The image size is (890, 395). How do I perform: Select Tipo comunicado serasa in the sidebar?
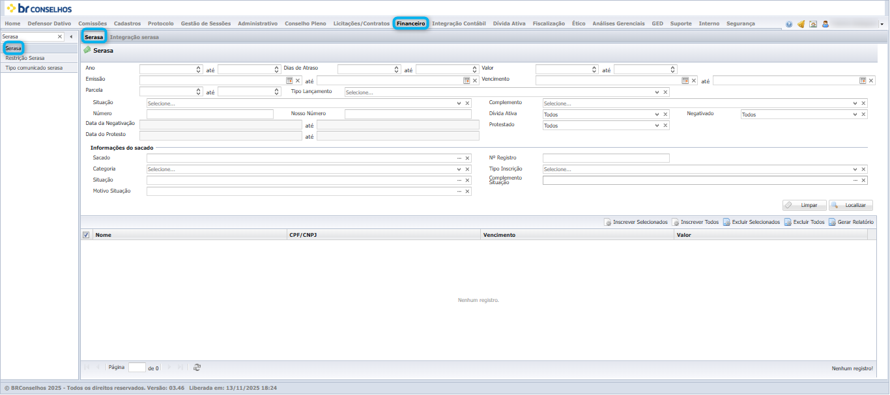(39, 68)
